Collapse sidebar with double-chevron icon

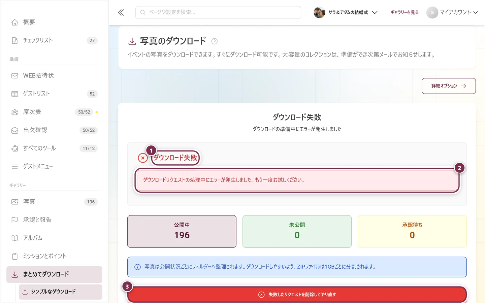click(121, 12)
